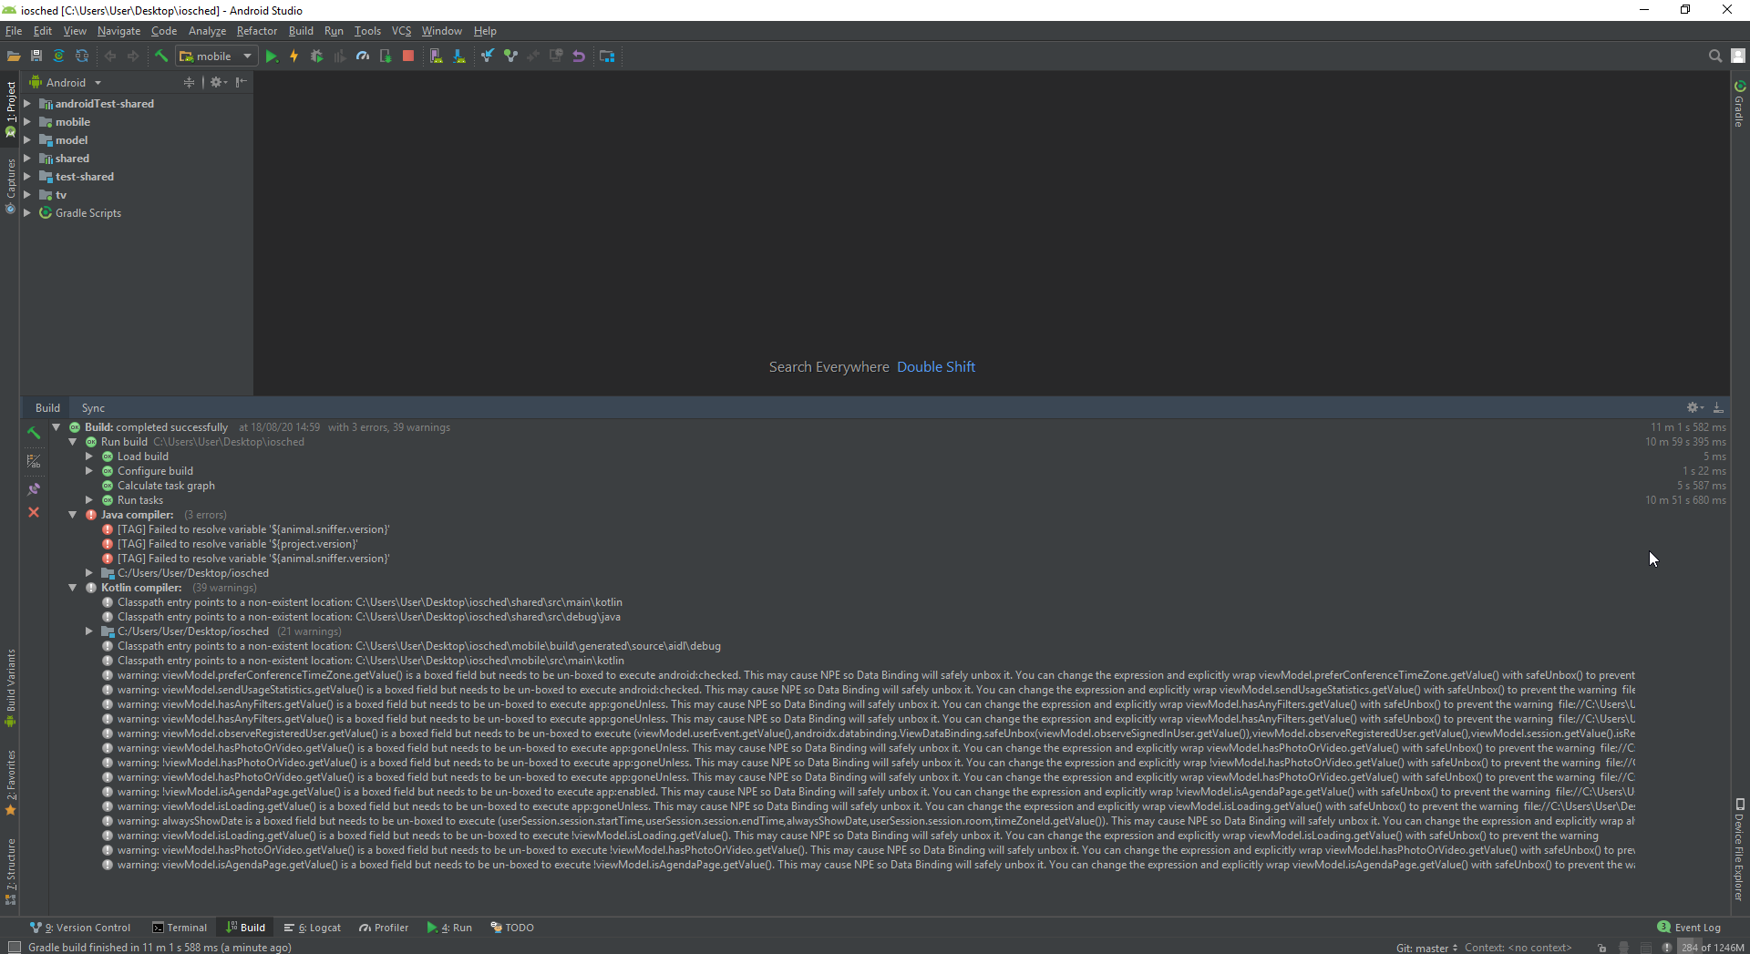Run the mobile app configuration

(x=272, y=56)
